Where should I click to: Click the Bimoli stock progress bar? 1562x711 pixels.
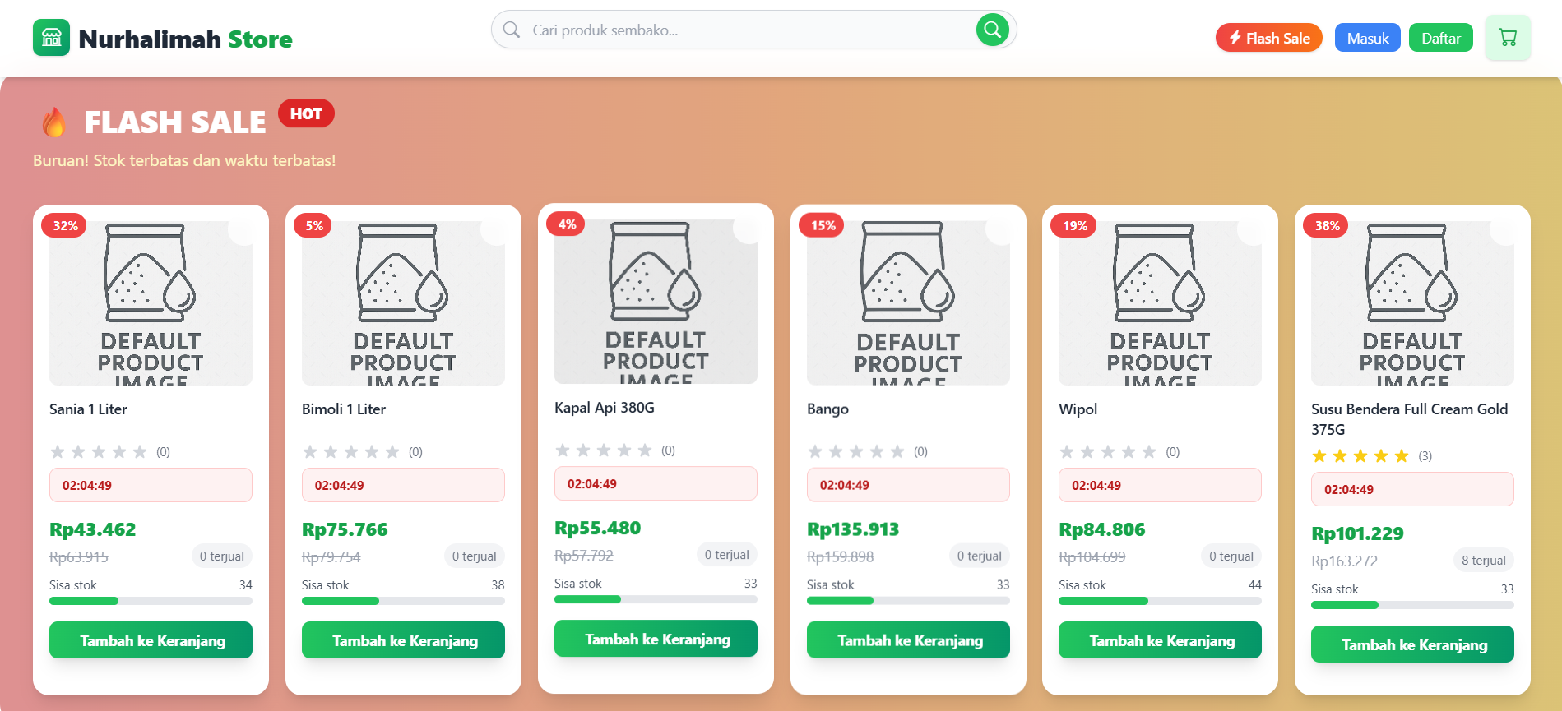pos(403,601)
